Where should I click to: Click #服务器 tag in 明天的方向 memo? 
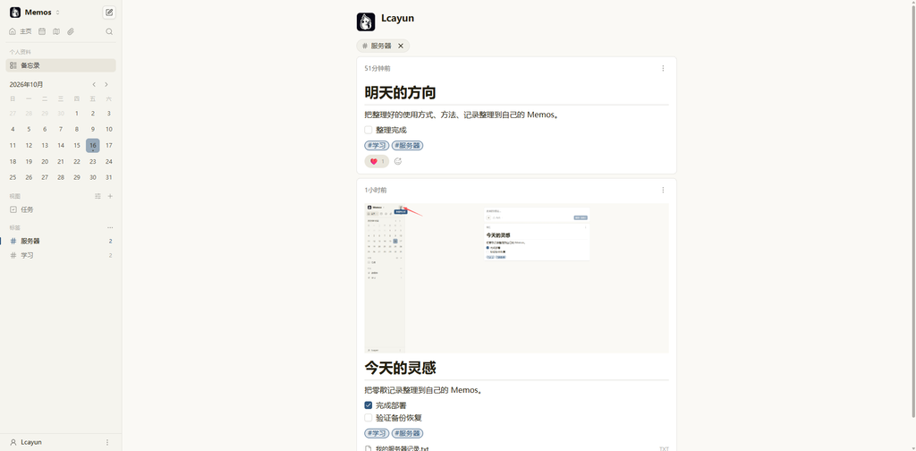[407, 146]
